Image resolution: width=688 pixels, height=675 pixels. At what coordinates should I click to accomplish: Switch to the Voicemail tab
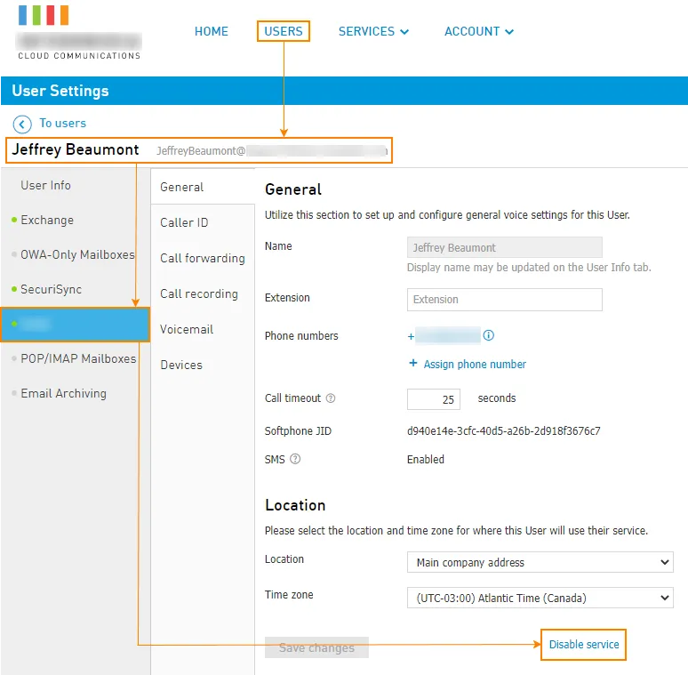(x=187, y=330)
